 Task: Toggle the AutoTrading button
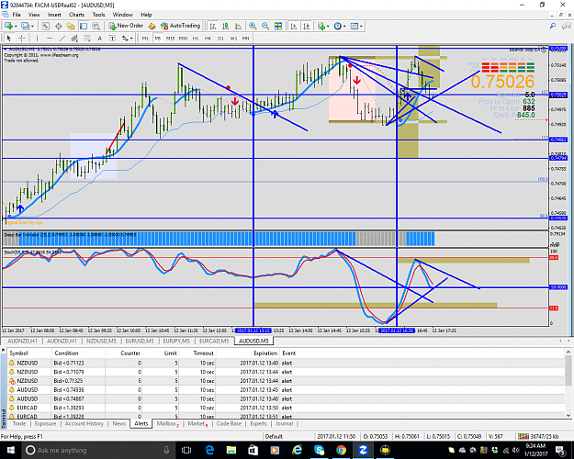tap(181, 26)
